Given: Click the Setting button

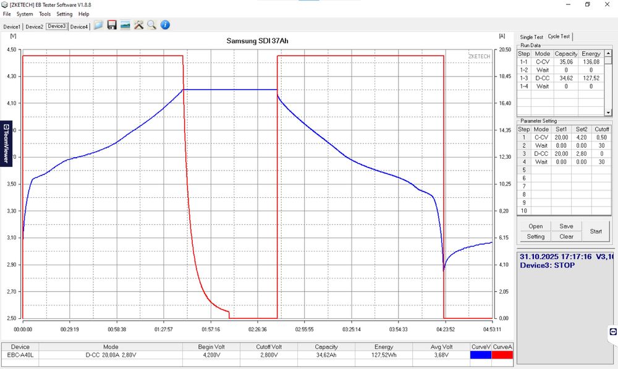Looking at the screenshot, I should coord(536,237).
